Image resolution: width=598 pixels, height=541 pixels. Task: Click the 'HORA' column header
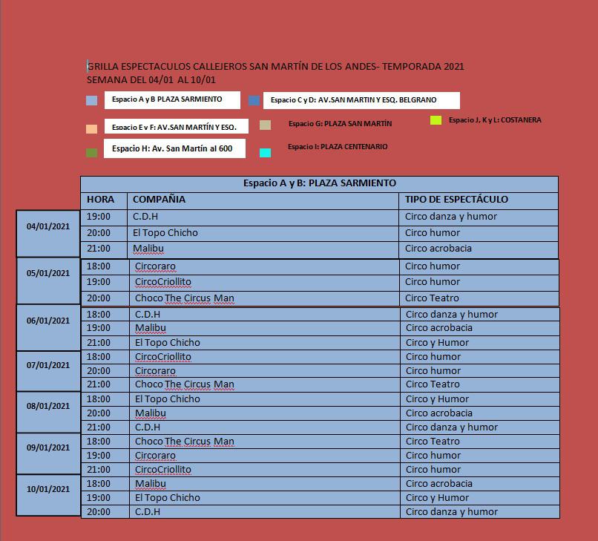(100, 200)
